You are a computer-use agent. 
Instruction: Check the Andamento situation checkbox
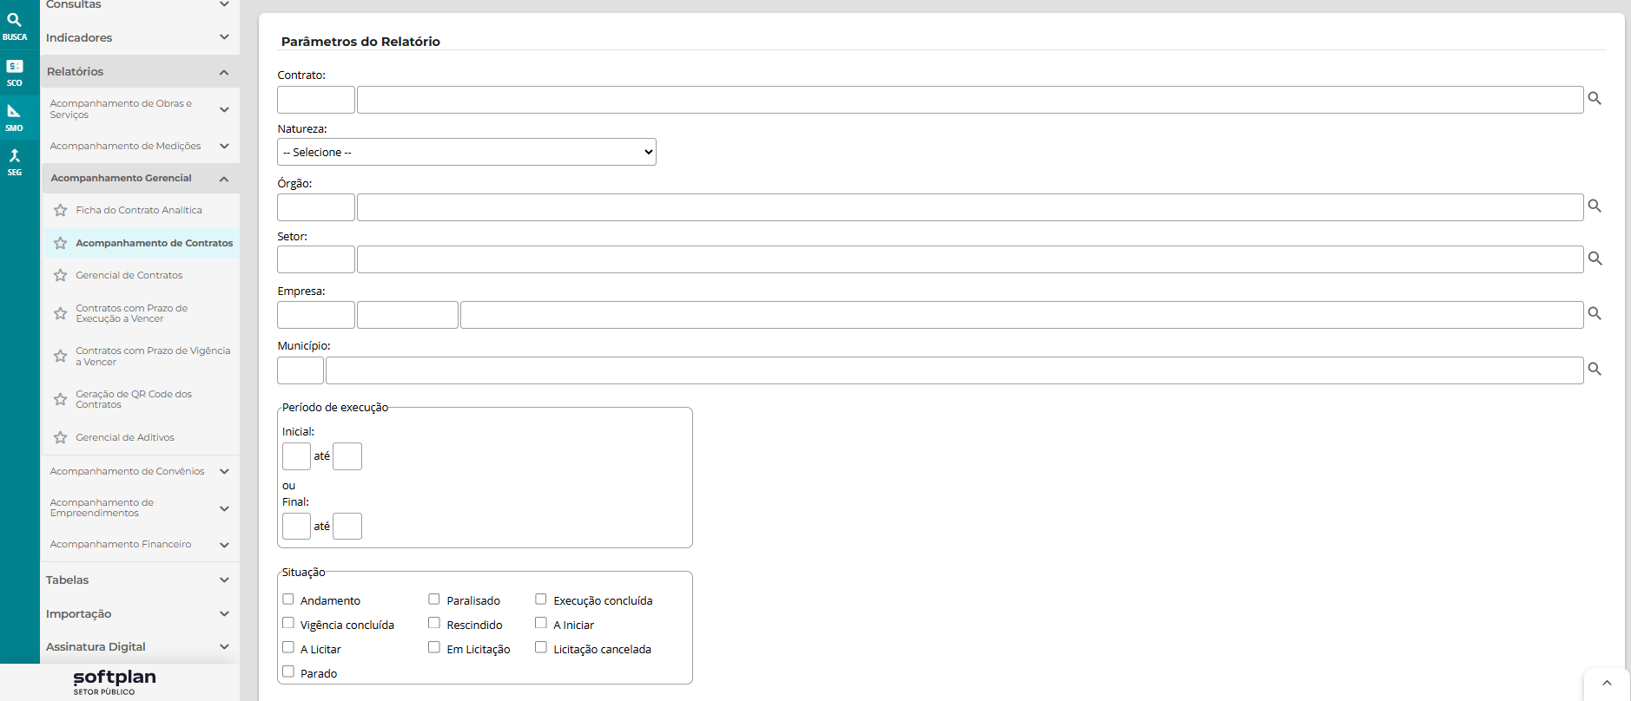pos(288,599)
